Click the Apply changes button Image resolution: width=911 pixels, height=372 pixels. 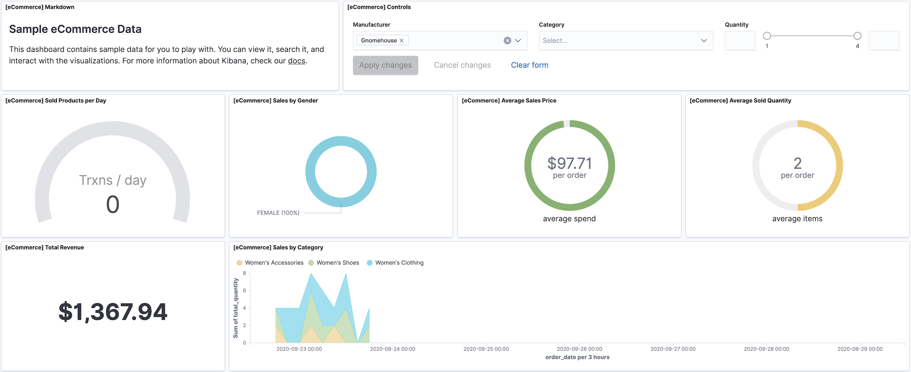tap(385, 65)
